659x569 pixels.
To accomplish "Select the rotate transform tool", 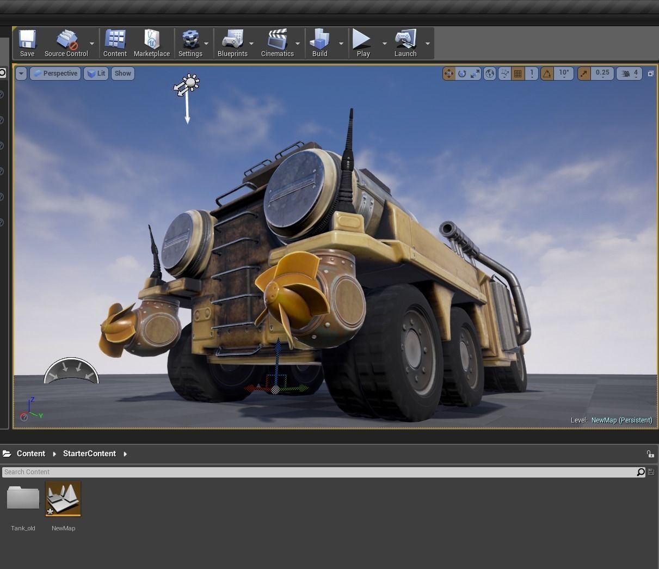I will coord(462,74).
